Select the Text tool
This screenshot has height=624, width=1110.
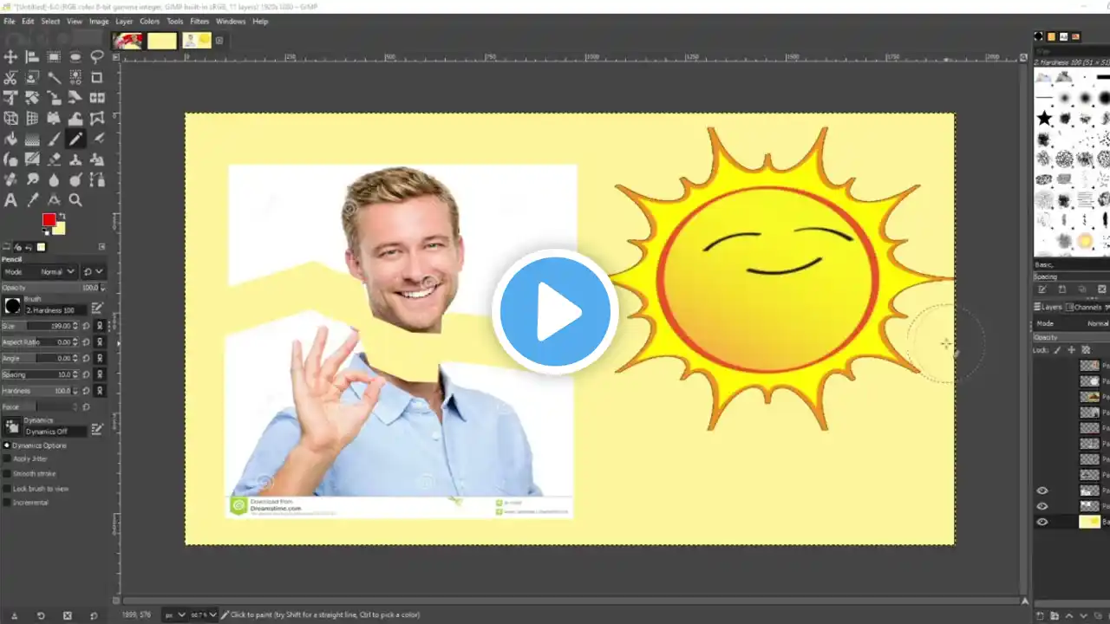coord(10,200)
